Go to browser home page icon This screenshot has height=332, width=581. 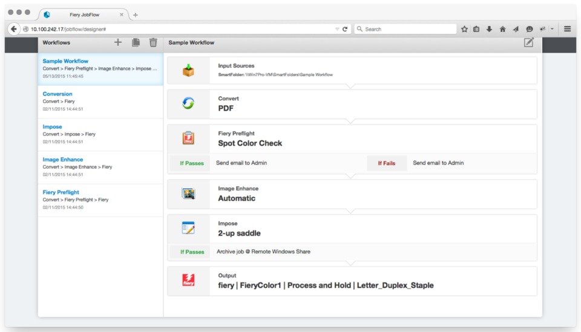pyautogui.click(x=502, y=29)
